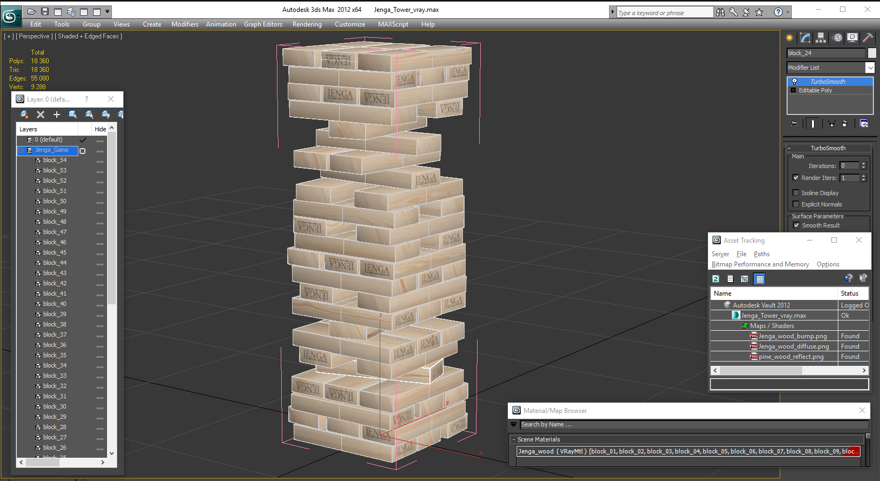Open the Graph Editors menu
Screen dimensions: 880x481
[x=263, y=24]
